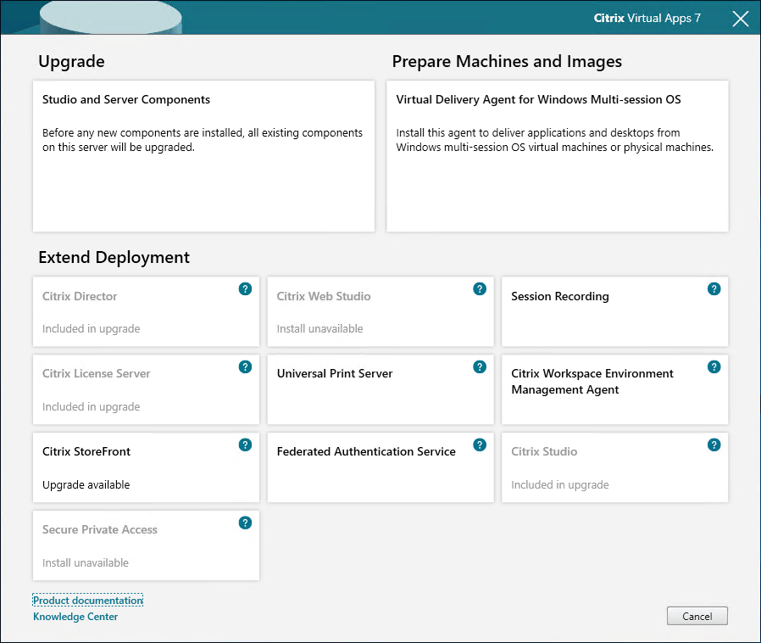
Task: Click the Citrix License Server tile
Action: (x=146, y=389)
